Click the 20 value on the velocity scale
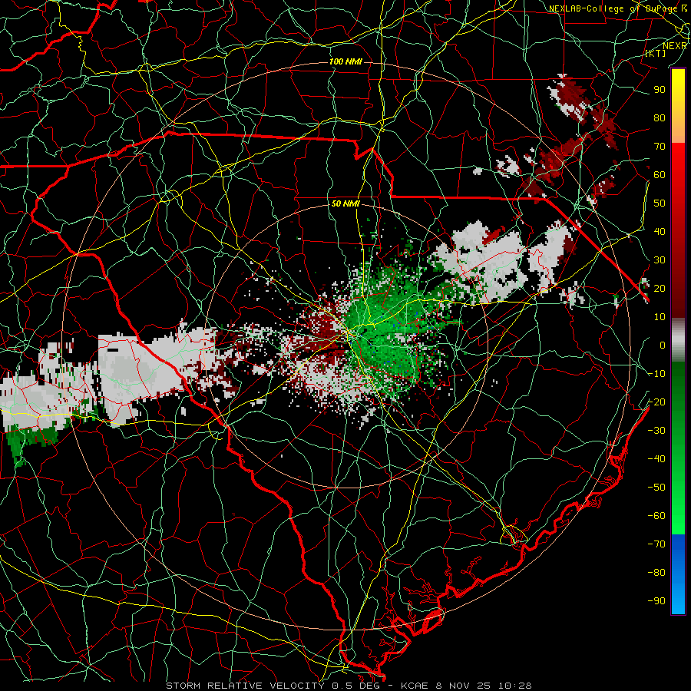Image resolution: width=691 pixels, height=691 pixels. point(660,288)
